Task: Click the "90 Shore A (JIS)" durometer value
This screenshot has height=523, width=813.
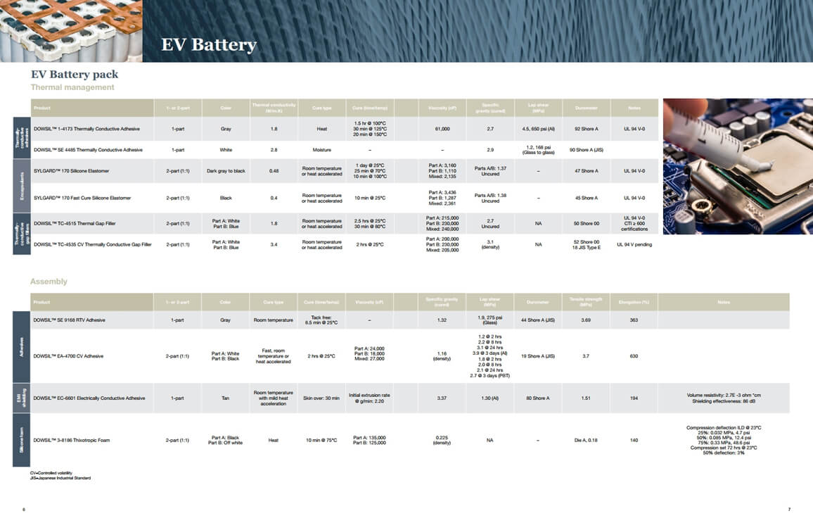Action: tap(587, 150)
